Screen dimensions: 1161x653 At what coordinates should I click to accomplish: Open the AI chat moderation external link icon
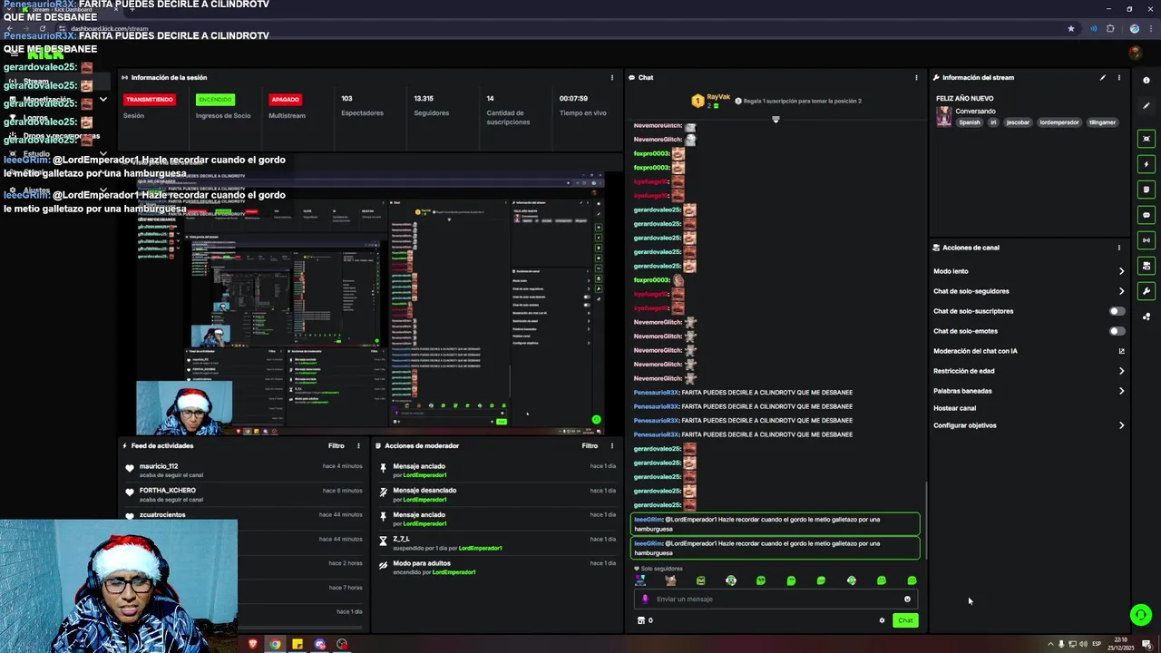(1121, 351)
